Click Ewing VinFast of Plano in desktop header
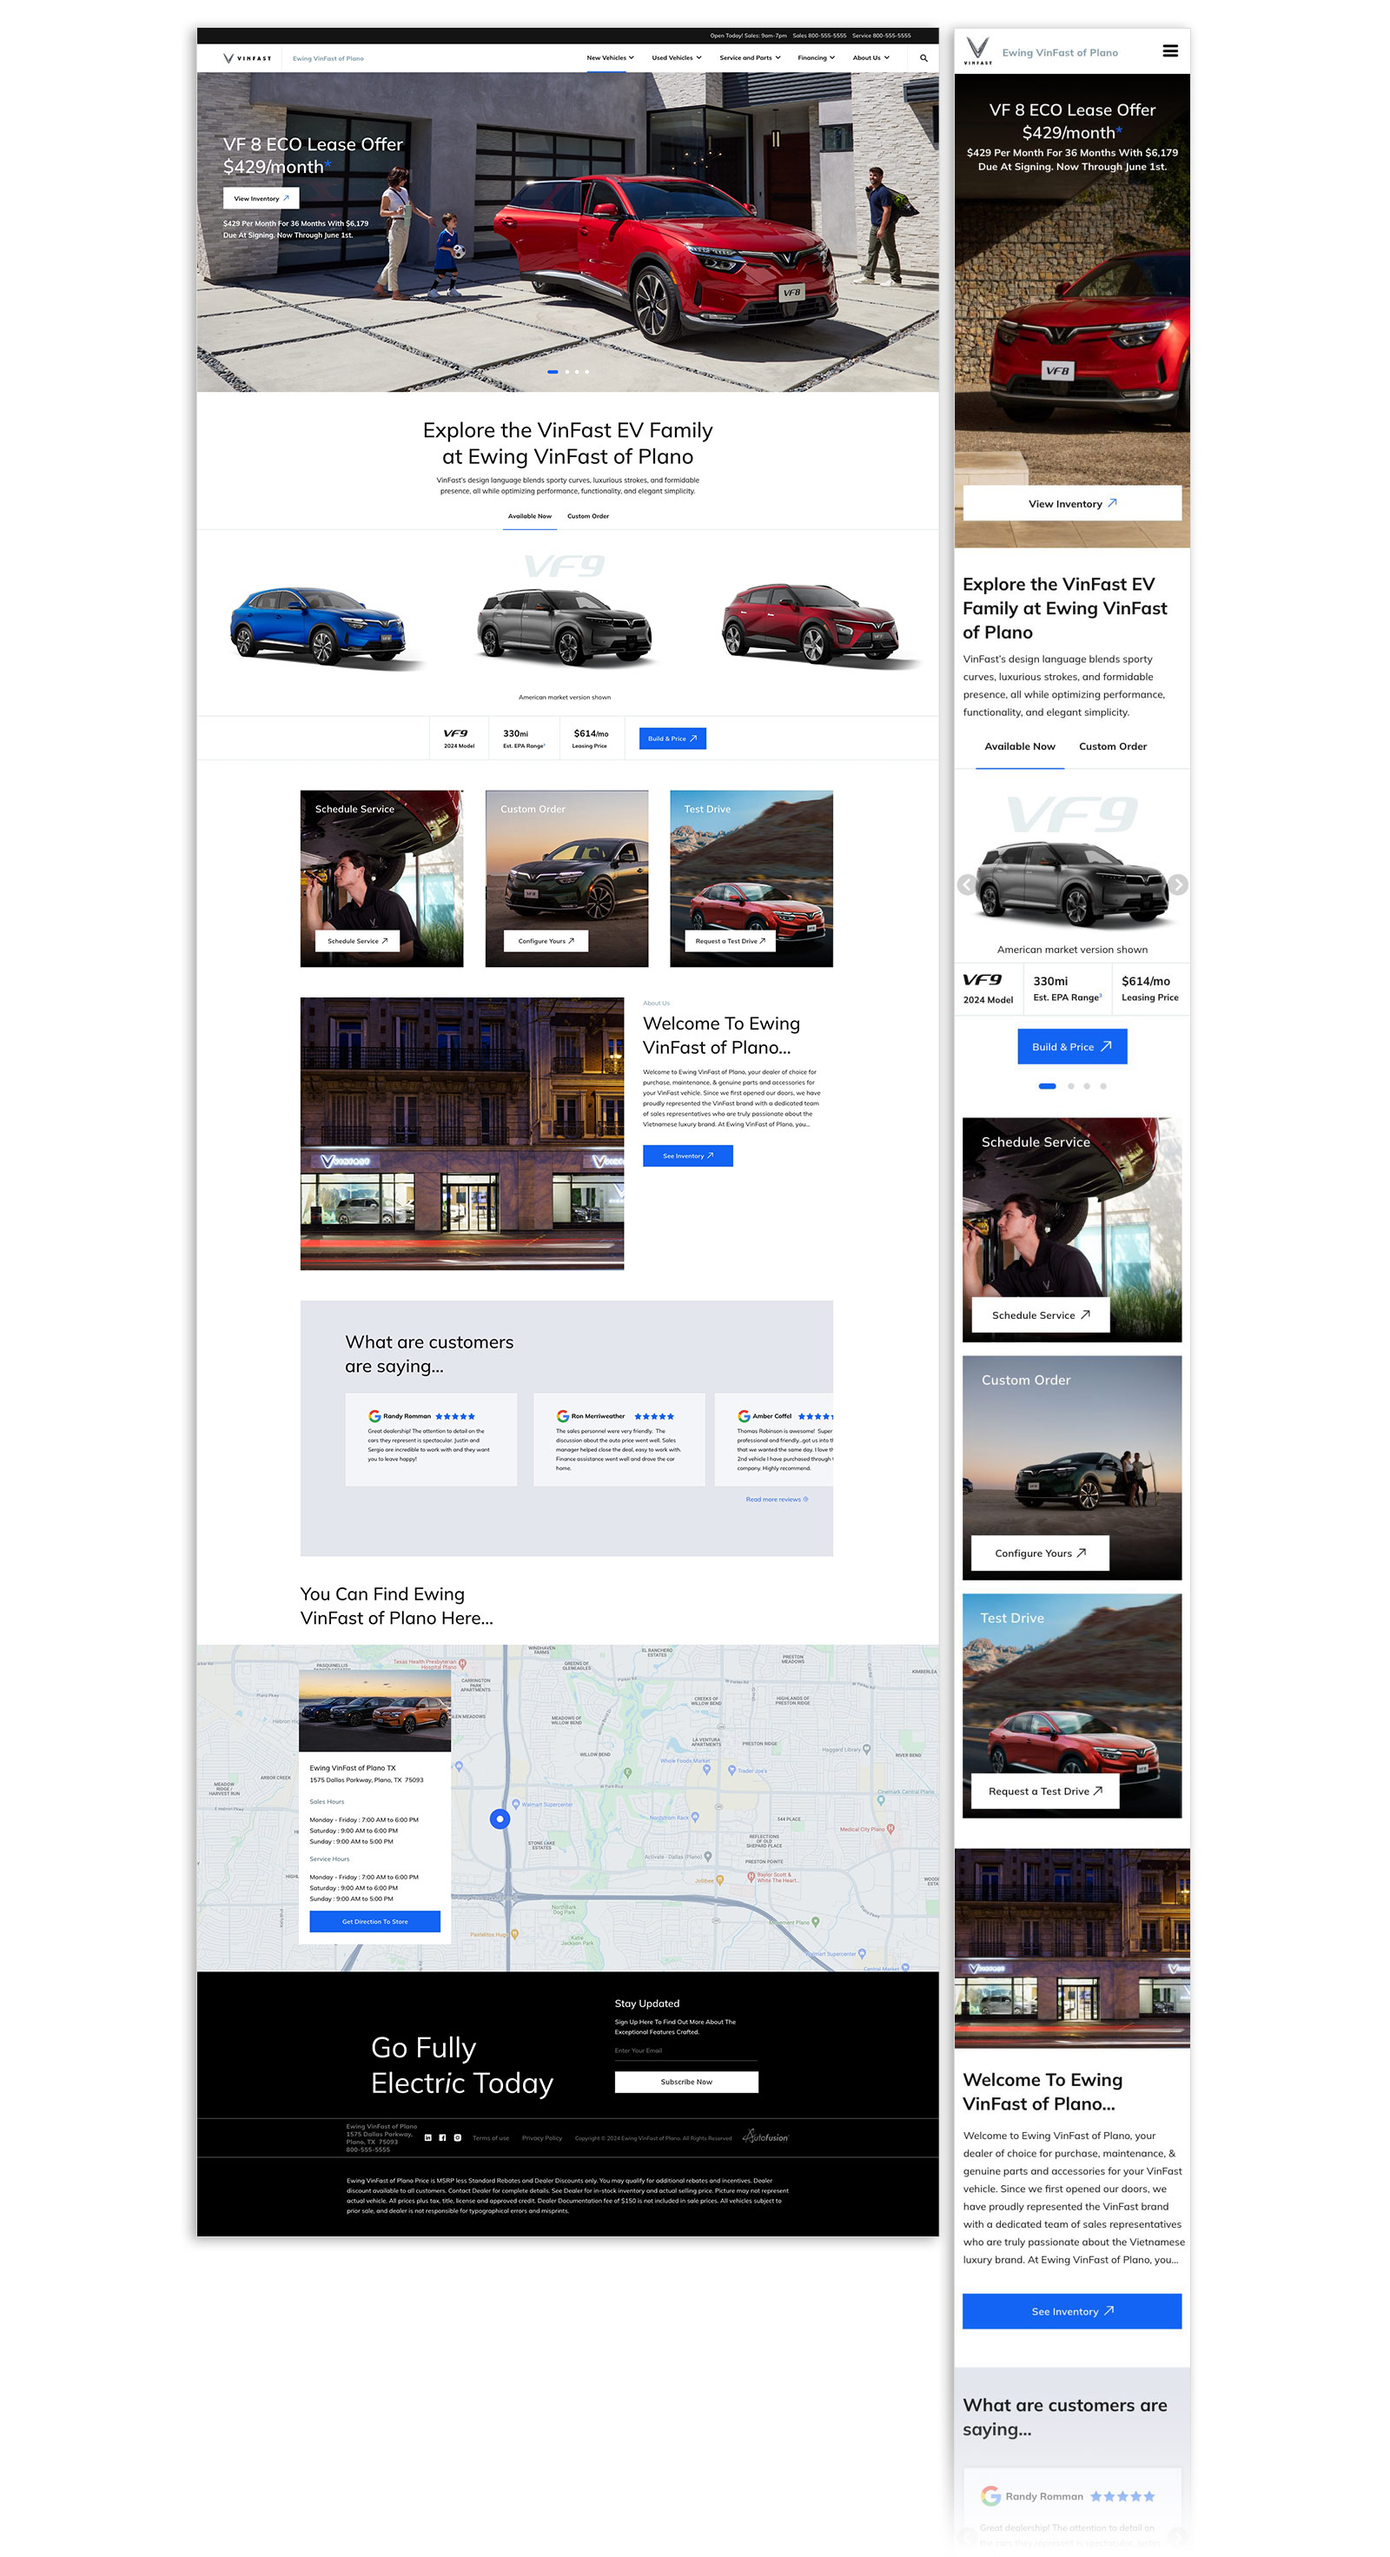Viewport: 1390px width, 2557px height. click(x=328, y=58)
